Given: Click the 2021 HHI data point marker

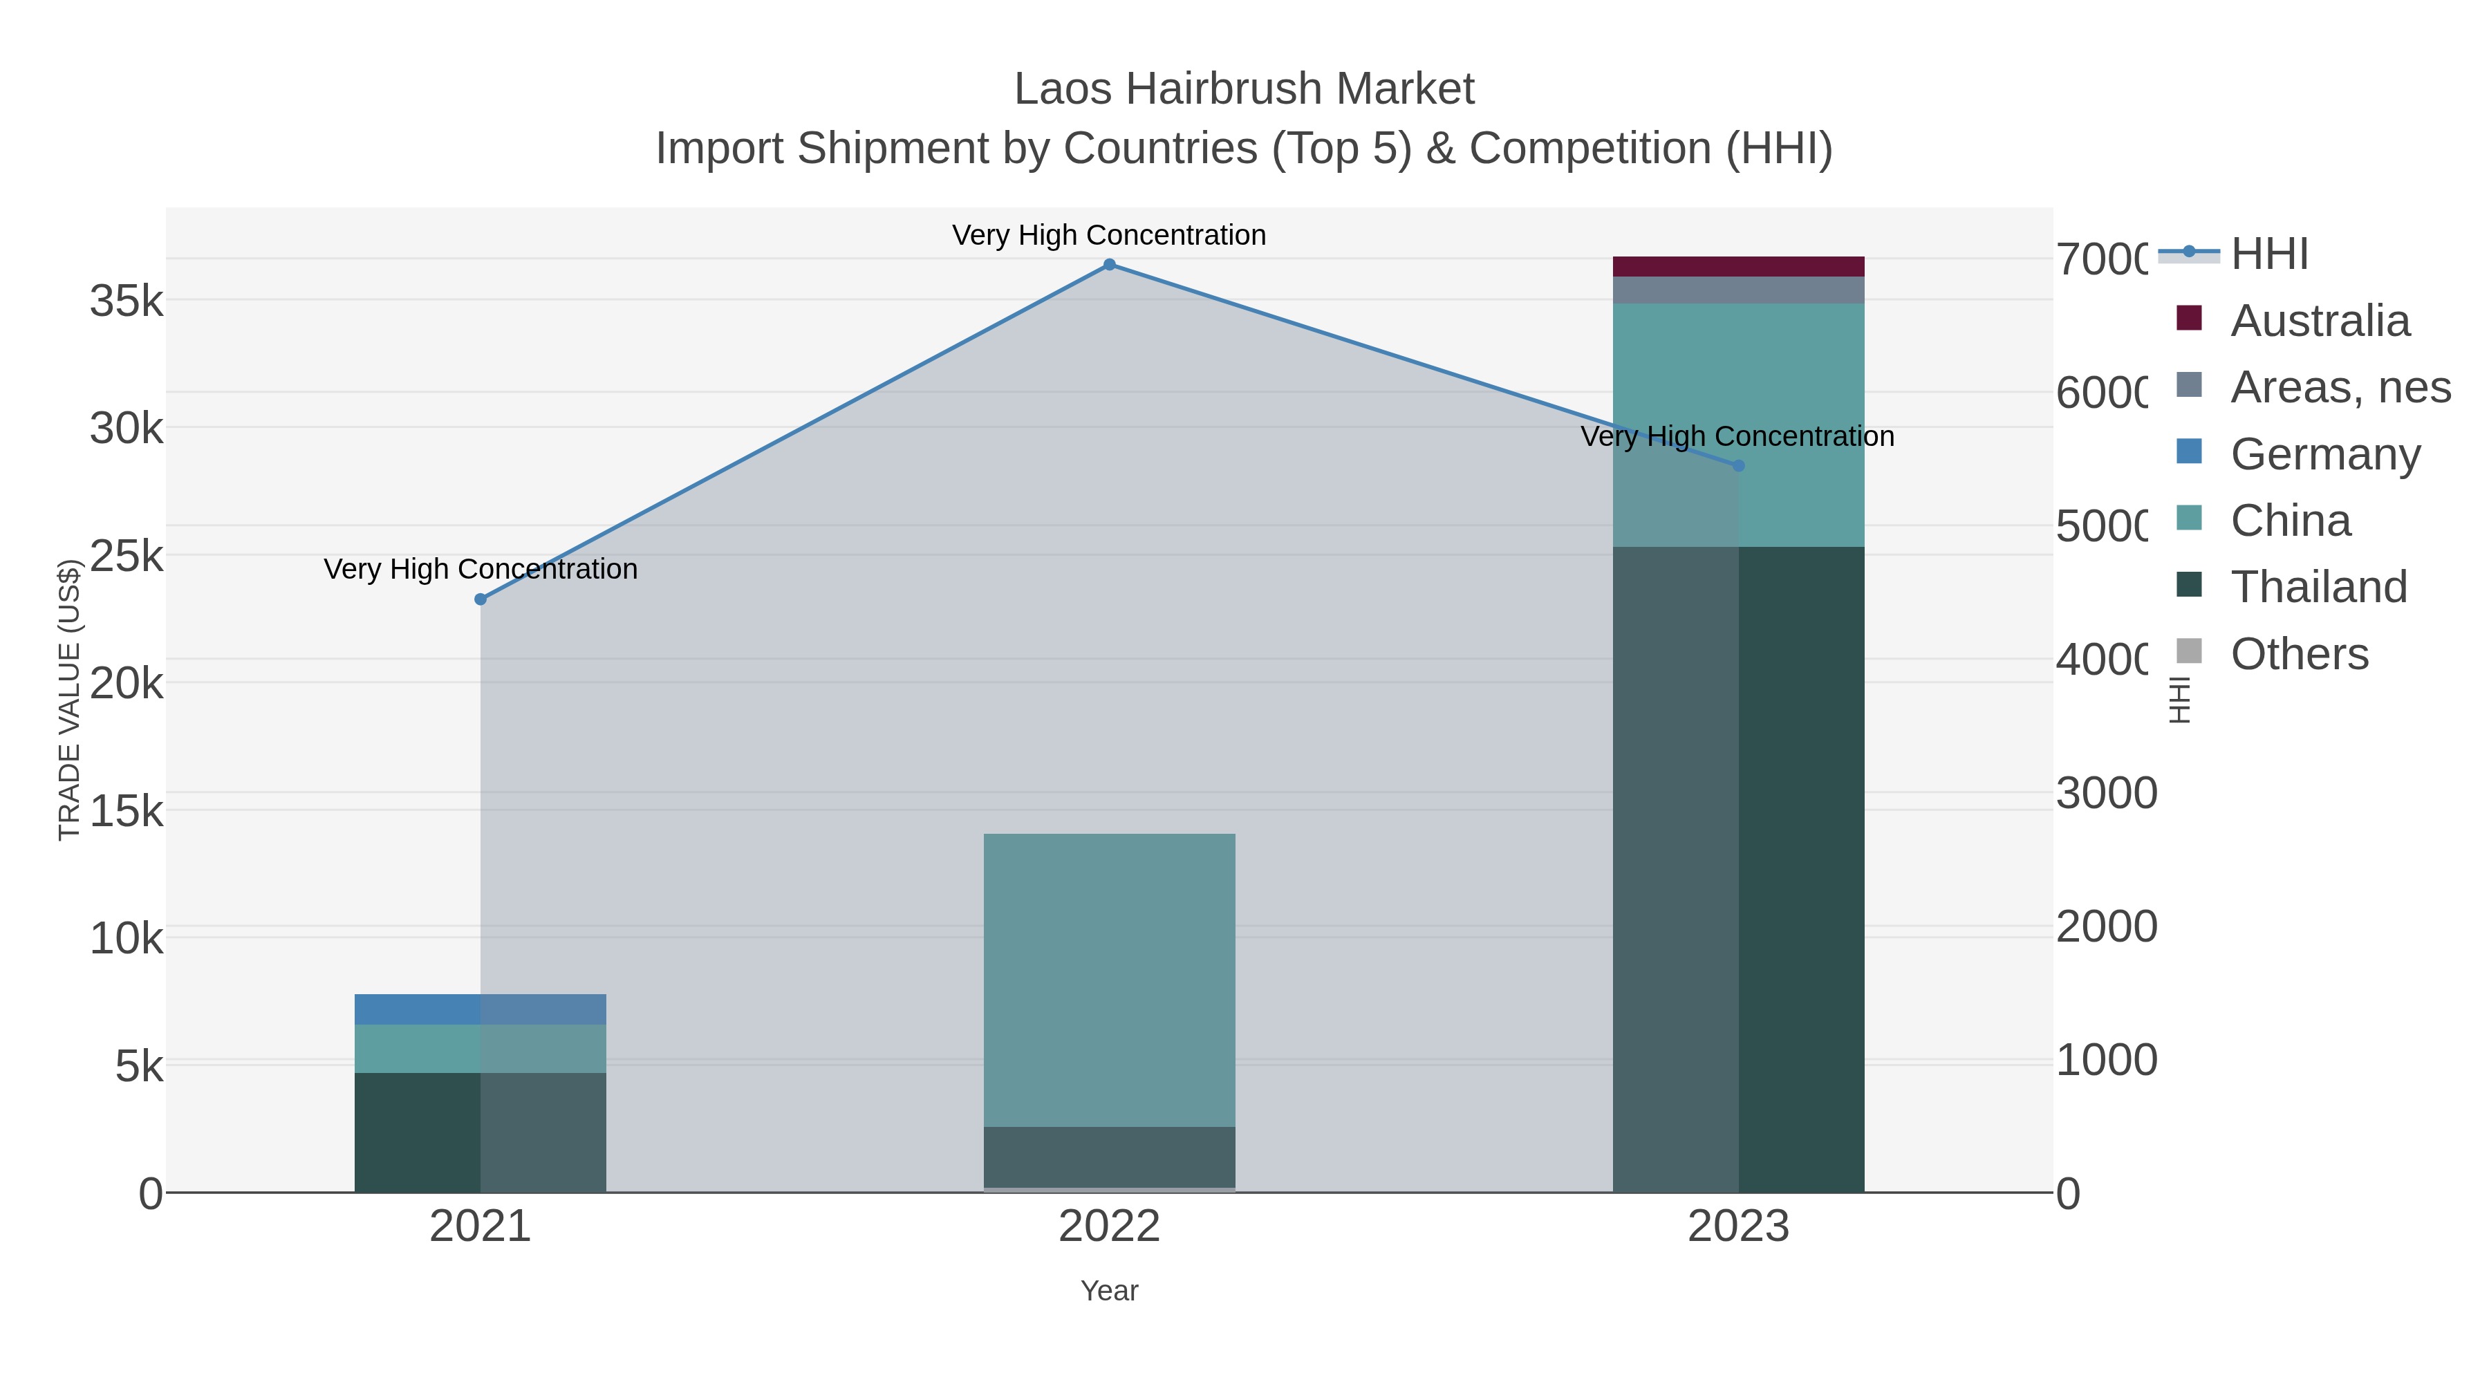Looking at the screenshot, I should click(481, 599).
